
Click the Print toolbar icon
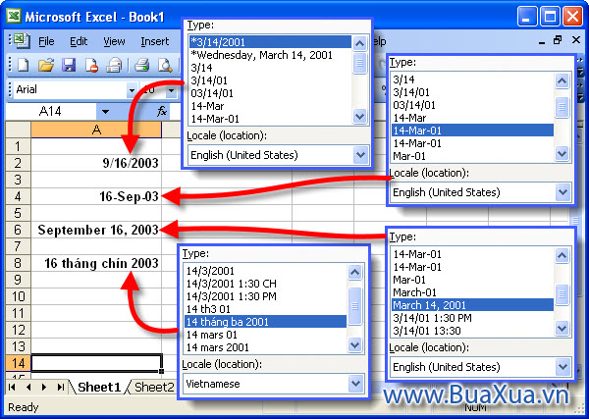coord(142,65)
